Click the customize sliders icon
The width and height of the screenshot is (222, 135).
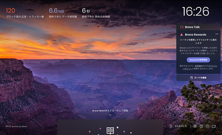tap(171, 126)
